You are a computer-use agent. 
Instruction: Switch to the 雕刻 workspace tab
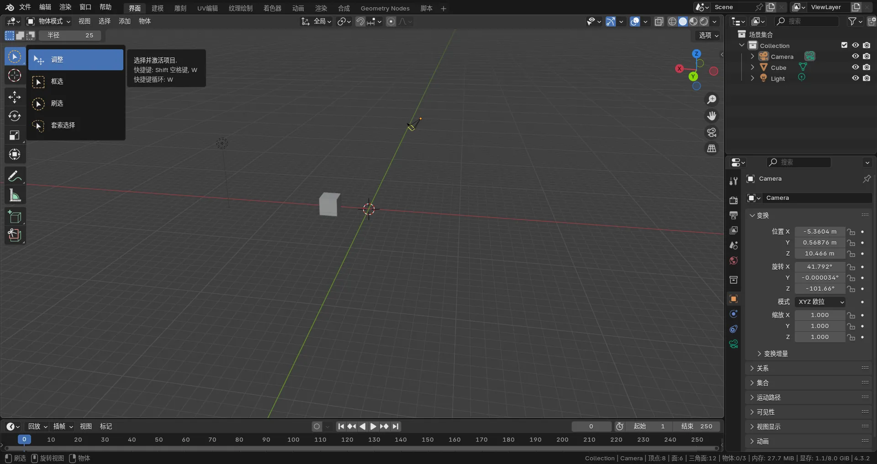click(180, 8)
